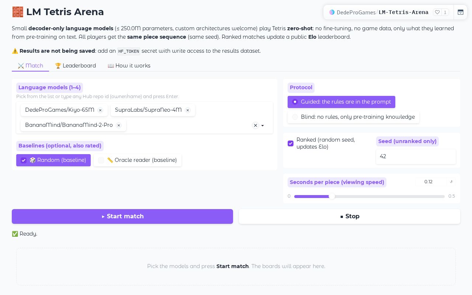Open the Leaderboard tab
This screenshot has height=295, width=472.
75,66
